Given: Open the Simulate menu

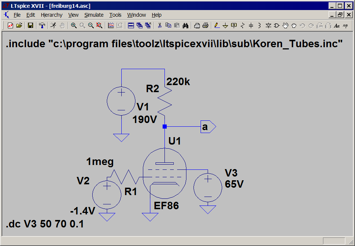Looking at the screenshot, I should pyautogui.click(x=94, y=15).
